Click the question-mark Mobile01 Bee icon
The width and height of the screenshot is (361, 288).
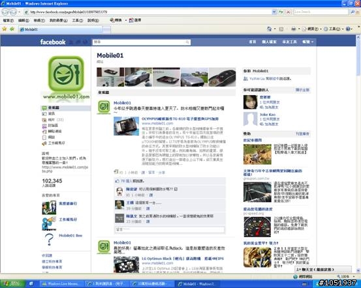[49, 239]
